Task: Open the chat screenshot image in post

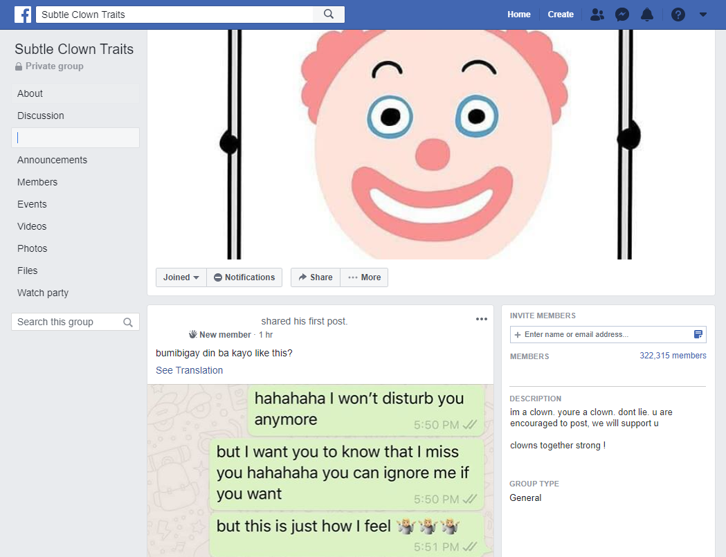Action: point(320,471)
